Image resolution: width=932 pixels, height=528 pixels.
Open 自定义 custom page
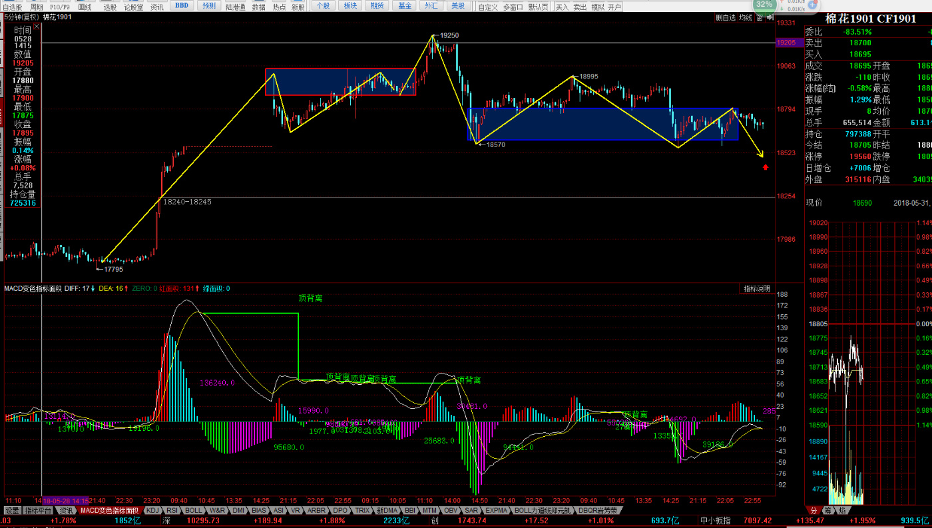[x=488, y=7]
